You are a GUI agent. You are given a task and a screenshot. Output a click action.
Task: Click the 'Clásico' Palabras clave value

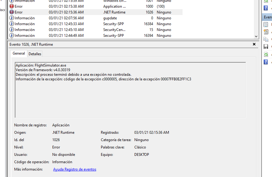tap(140, 147)
